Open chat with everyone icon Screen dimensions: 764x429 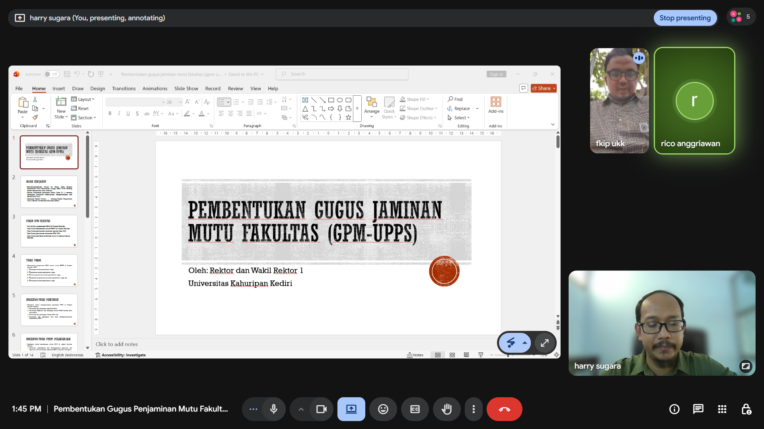click(x=698, y=409)
